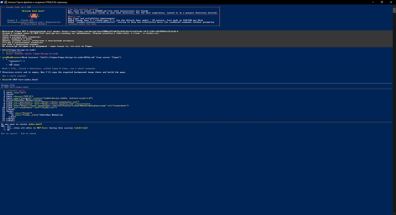This screenshot has width=396, height=215.
Task: Click the '<html lang="ru">' code line
Action: click(x=16, y=93)
